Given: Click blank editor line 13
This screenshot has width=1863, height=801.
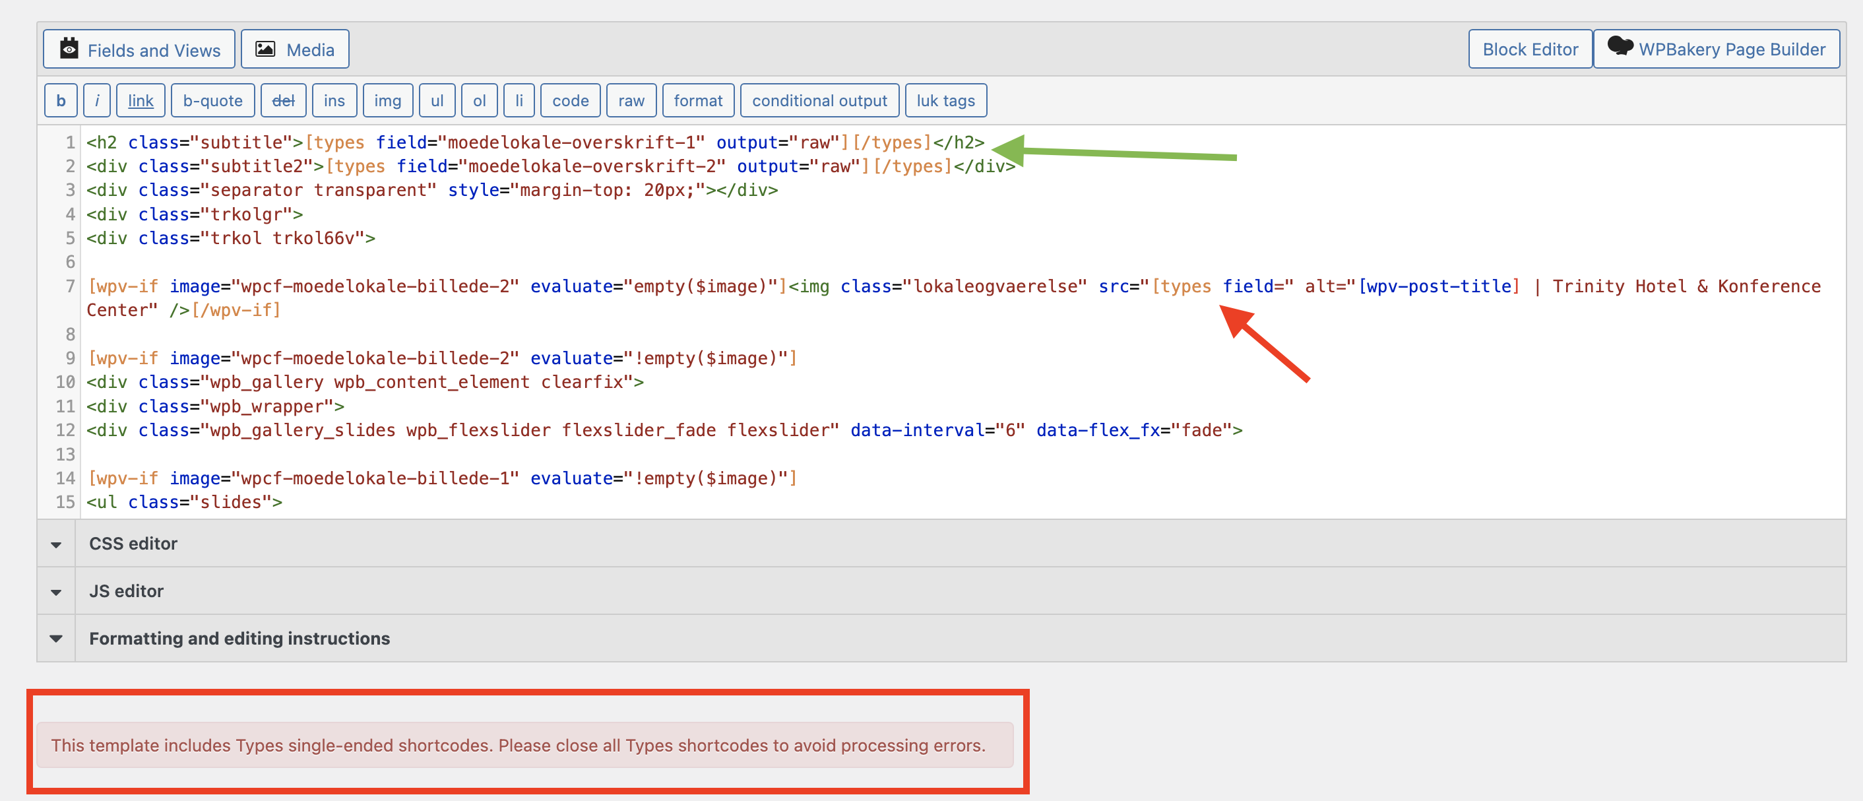Looking at the screenshot, I should click(x=962, y=455).
